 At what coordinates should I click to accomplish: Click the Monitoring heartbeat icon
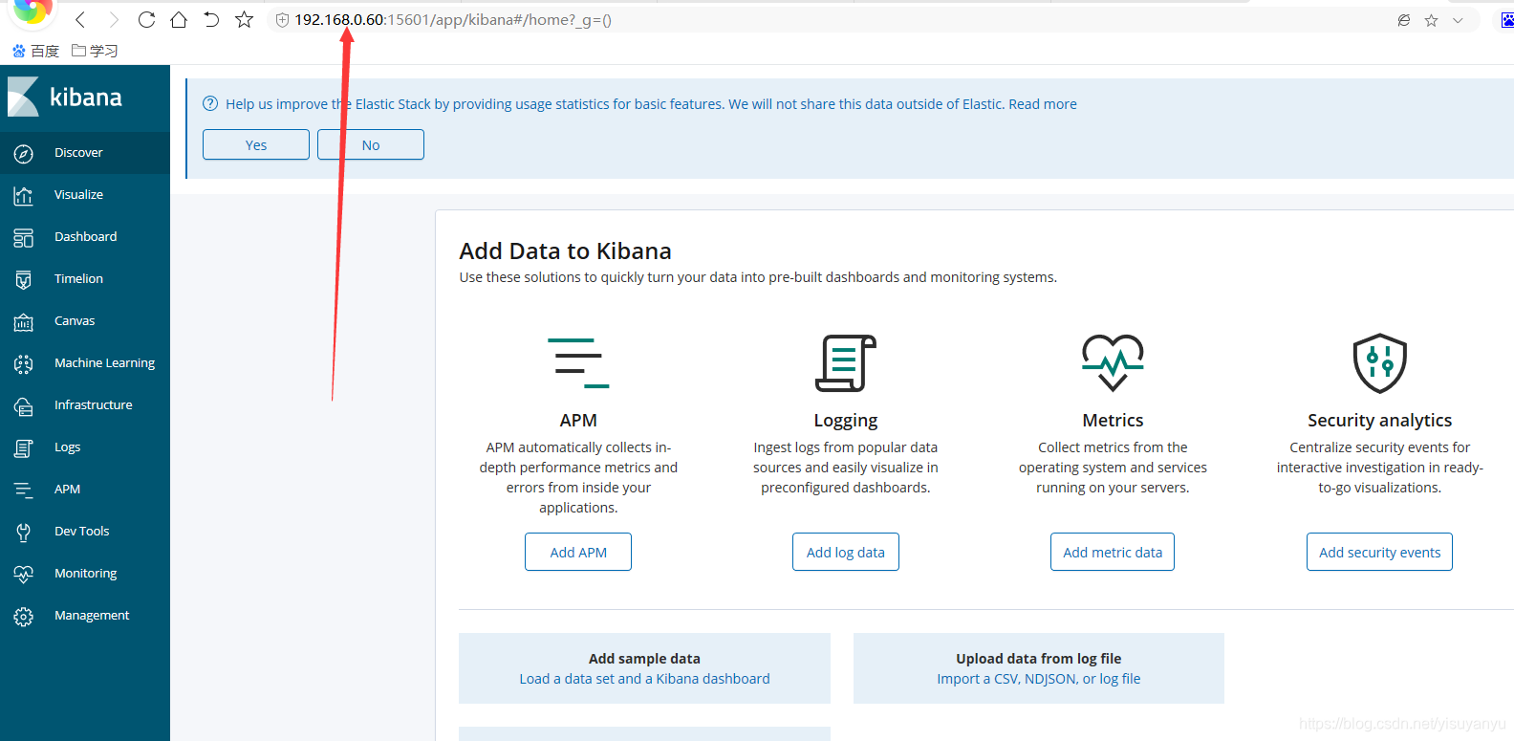[24, 575]
